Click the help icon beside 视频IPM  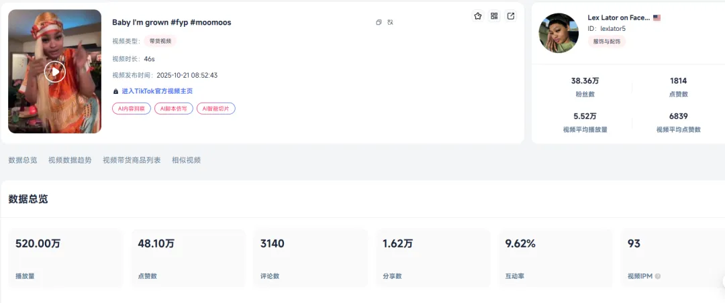[658, 276]
